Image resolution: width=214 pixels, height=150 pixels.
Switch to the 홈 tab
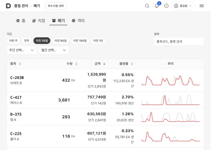click(x=21, y=21)
